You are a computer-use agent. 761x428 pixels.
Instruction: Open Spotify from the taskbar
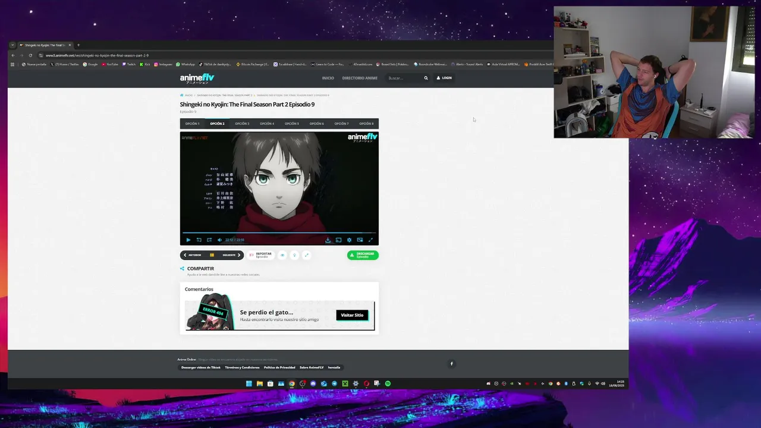388,384
